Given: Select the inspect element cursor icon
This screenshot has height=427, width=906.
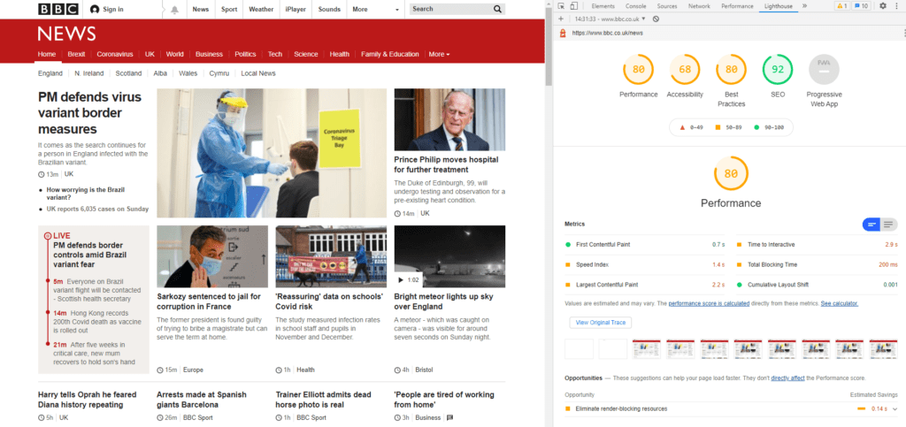Looking at the screenshot, I should [x=563, y=6].
